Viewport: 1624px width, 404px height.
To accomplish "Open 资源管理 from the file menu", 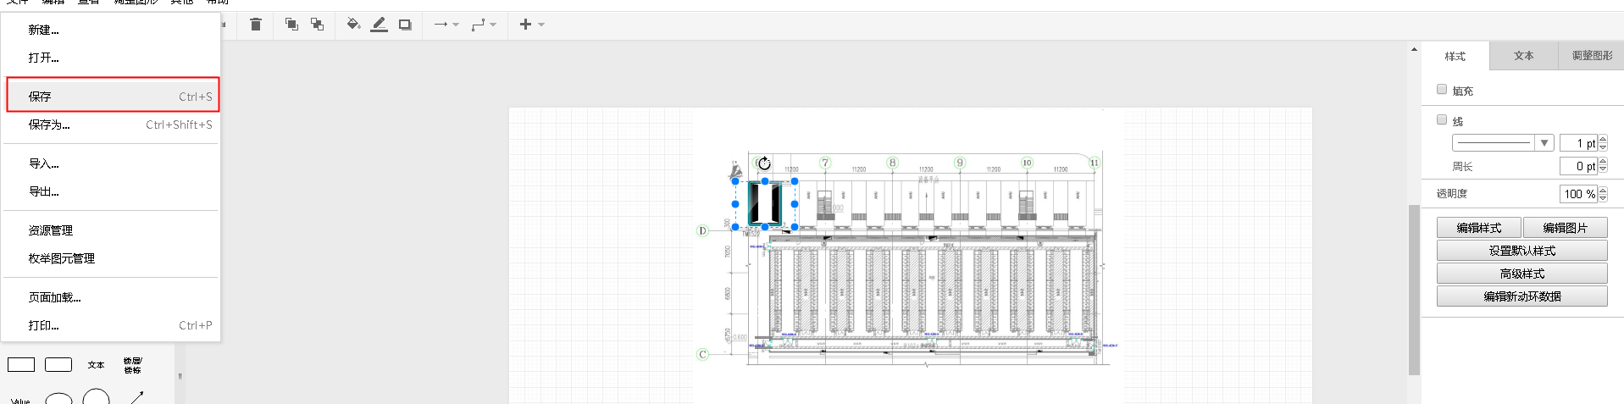I will [111, 230].
